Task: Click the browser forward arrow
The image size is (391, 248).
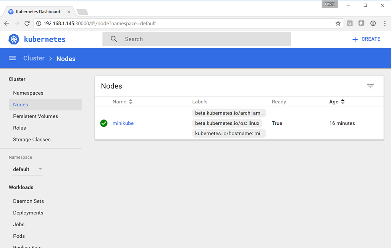Action: coord(17,23)
